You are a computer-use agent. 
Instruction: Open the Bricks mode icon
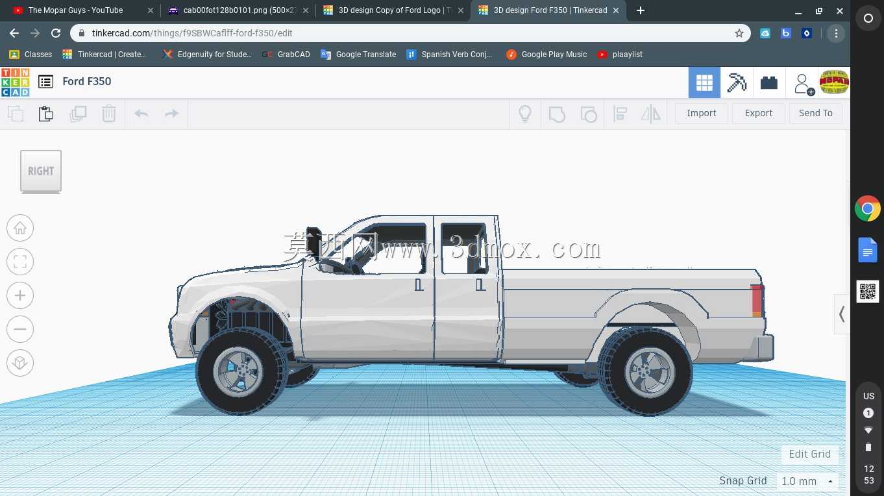769,82
